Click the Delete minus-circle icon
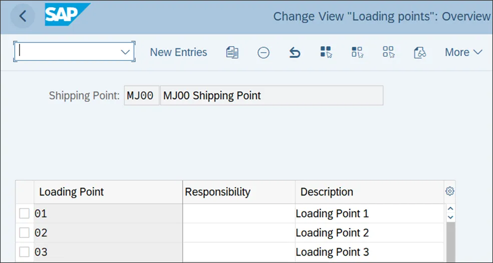Screen dimensions: 493x263 [264, 52]
